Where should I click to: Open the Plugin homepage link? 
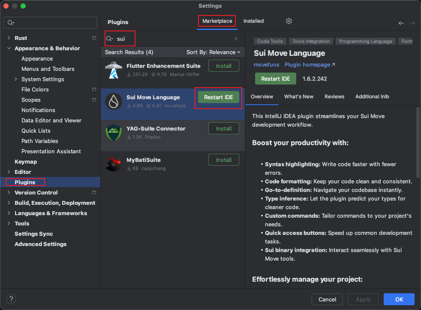(x=310, y=64)
